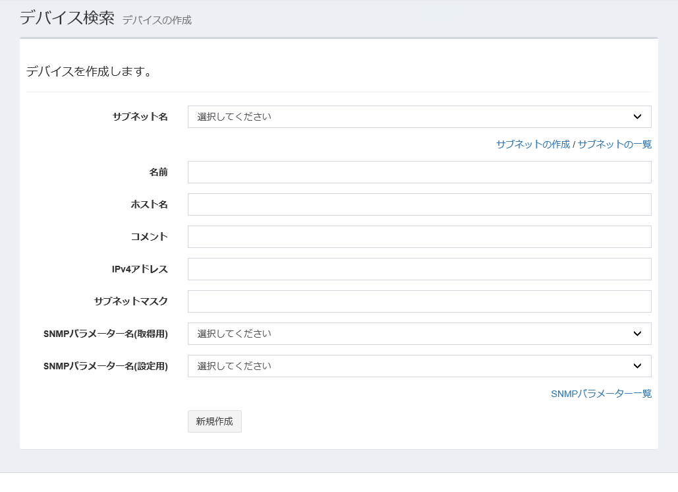Open the SNMPパラメーター一覧 link

(600, 394)
